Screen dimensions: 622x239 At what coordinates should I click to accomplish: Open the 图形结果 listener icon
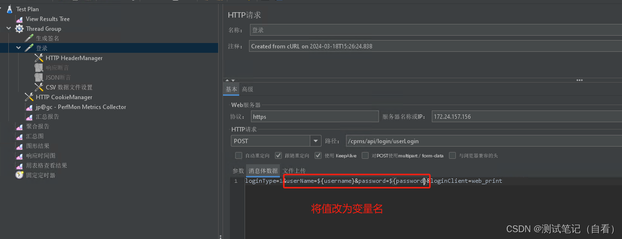tap(20, 146)
